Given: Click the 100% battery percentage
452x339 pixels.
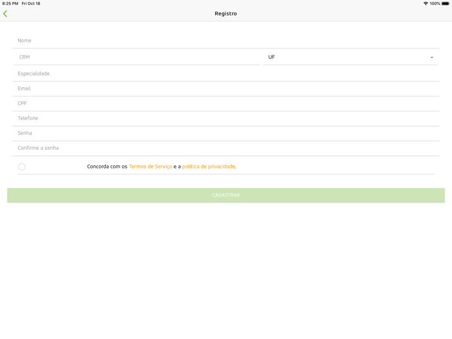Looking at the screenshot, I should [435, 3].
